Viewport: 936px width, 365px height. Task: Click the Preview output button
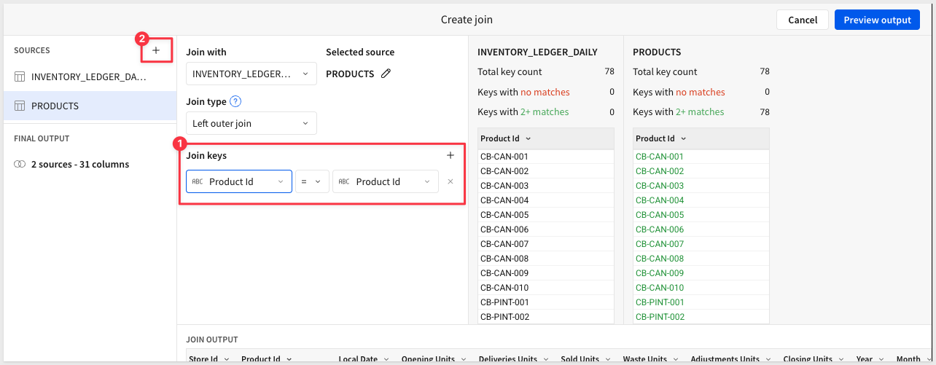877,20
